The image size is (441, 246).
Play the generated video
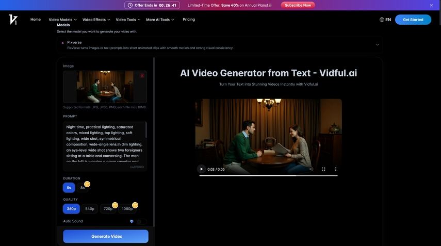click(x=201, y=169)
